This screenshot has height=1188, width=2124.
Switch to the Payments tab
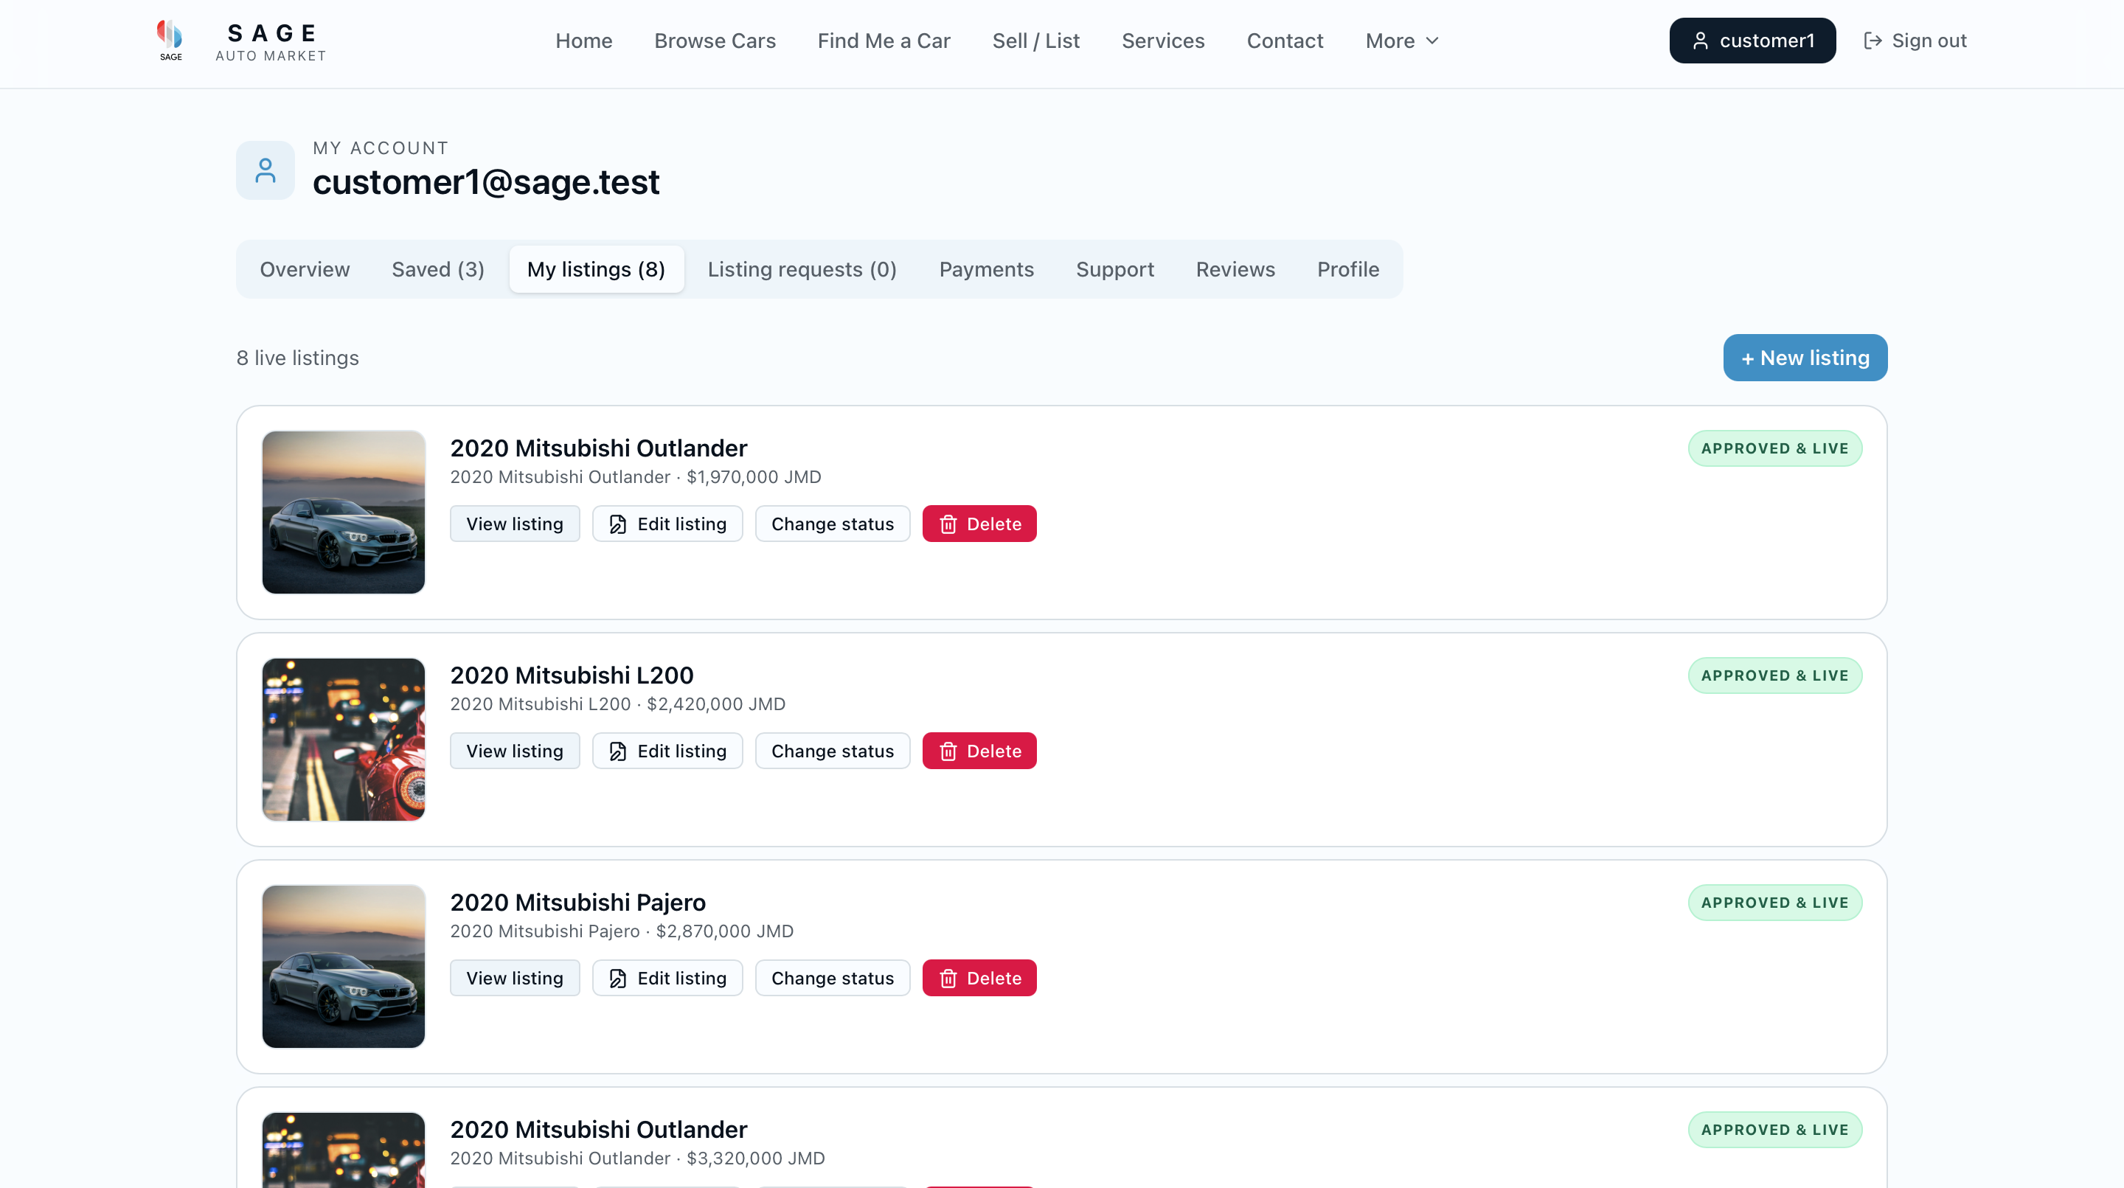pyautogui.click(x=986, y=270)
